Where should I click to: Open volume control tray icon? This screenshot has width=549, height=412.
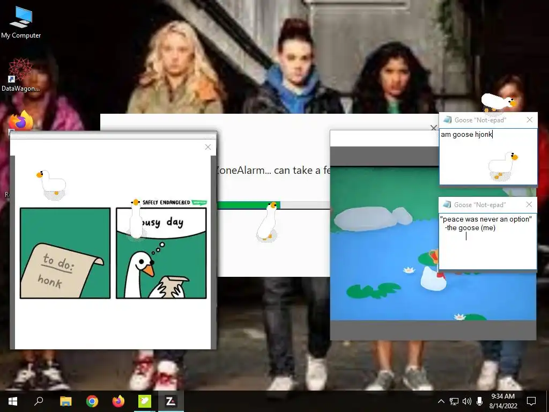tap(467, 401)
